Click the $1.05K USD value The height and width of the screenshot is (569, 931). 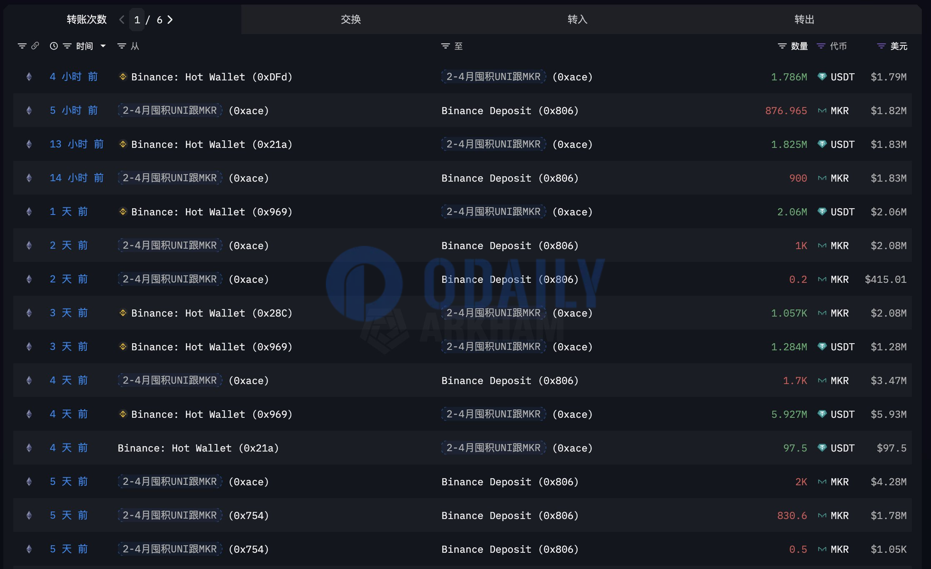pos(888,549)
